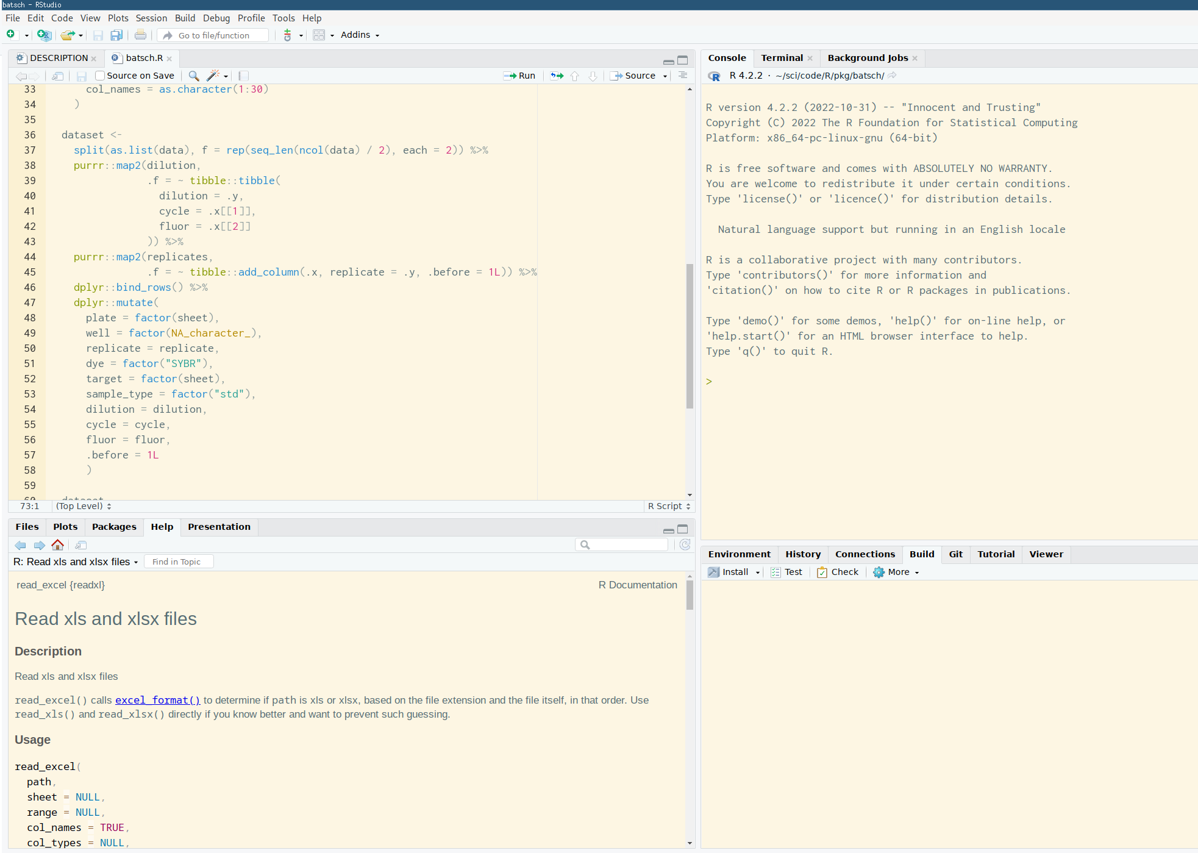This screenshot has height=853, width=1198.
Task: Switch to the Terminal tab
Action: [x=782, y=58]
